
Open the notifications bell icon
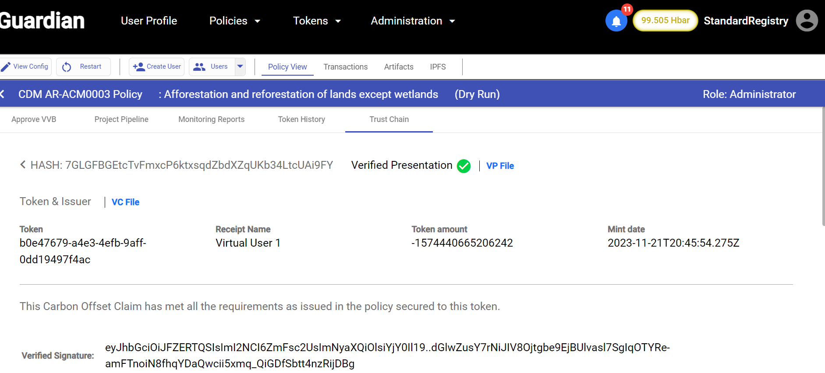coord(616,21)
